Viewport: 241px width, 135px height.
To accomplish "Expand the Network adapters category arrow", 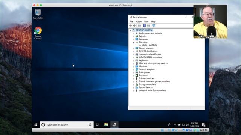I will point(133,69).
